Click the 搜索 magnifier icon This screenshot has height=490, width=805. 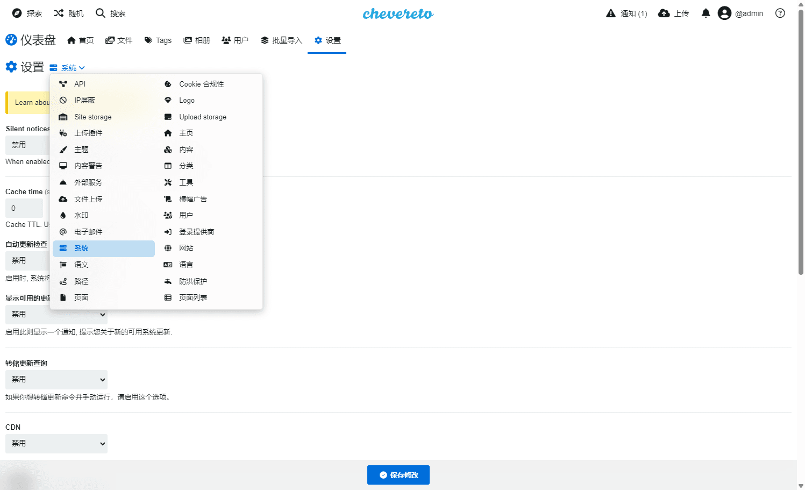point(100,13)
